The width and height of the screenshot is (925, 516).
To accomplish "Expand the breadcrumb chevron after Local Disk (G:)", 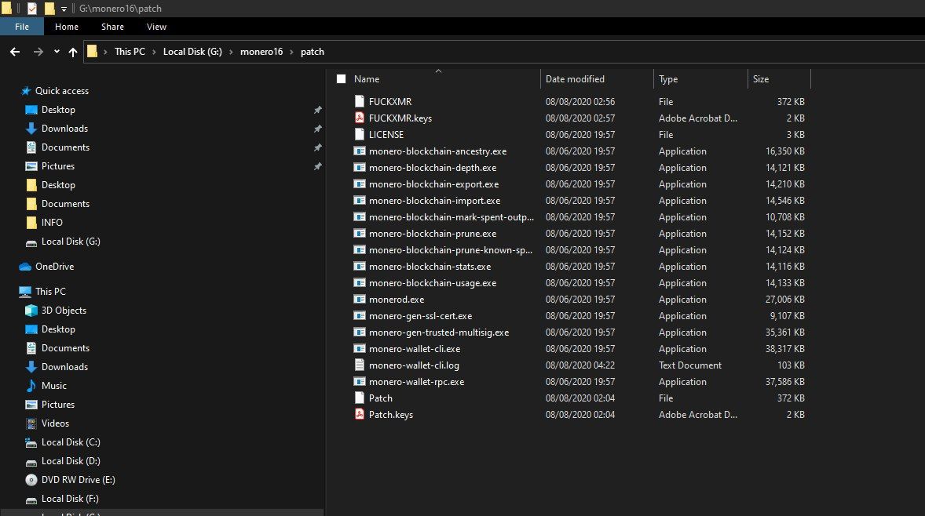I will pyautogui.click(x=231, y=52).
